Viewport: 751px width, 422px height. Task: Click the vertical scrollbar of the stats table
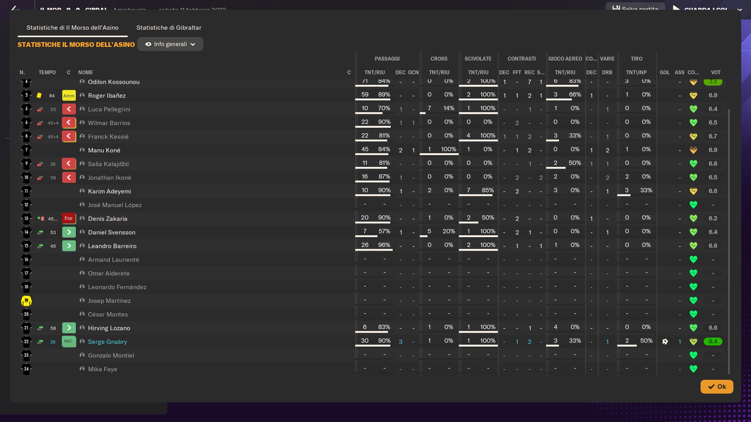click(x=729, y=241)
